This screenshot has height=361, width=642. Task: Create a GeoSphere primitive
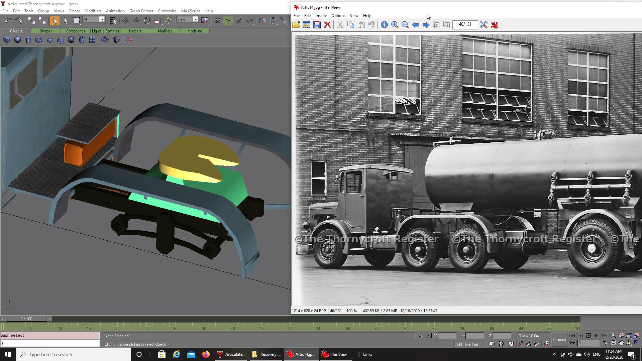point(71,40)
